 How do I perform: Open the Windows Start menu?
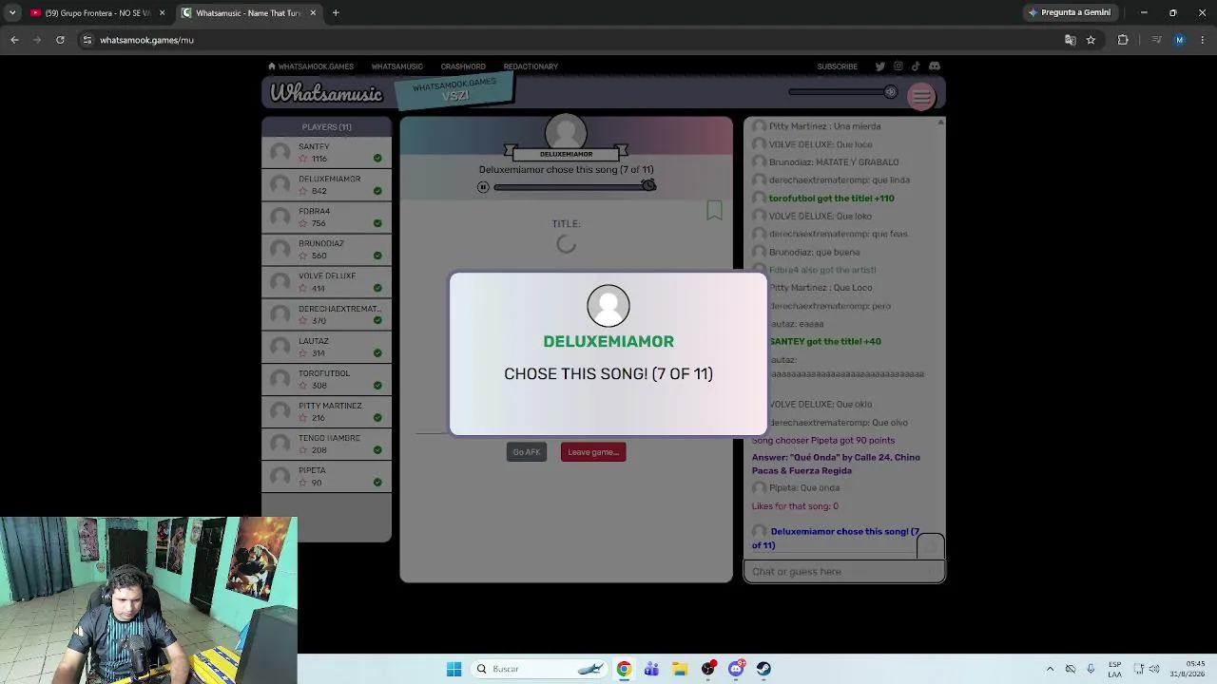[x=454, y=669]
